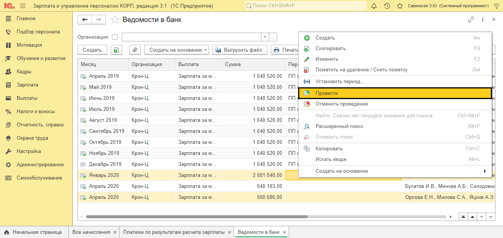The image size is (503, 238).
Task: Open the Создать на основании dropdown button
Action: pyautogui.click(x=176, y=50)
